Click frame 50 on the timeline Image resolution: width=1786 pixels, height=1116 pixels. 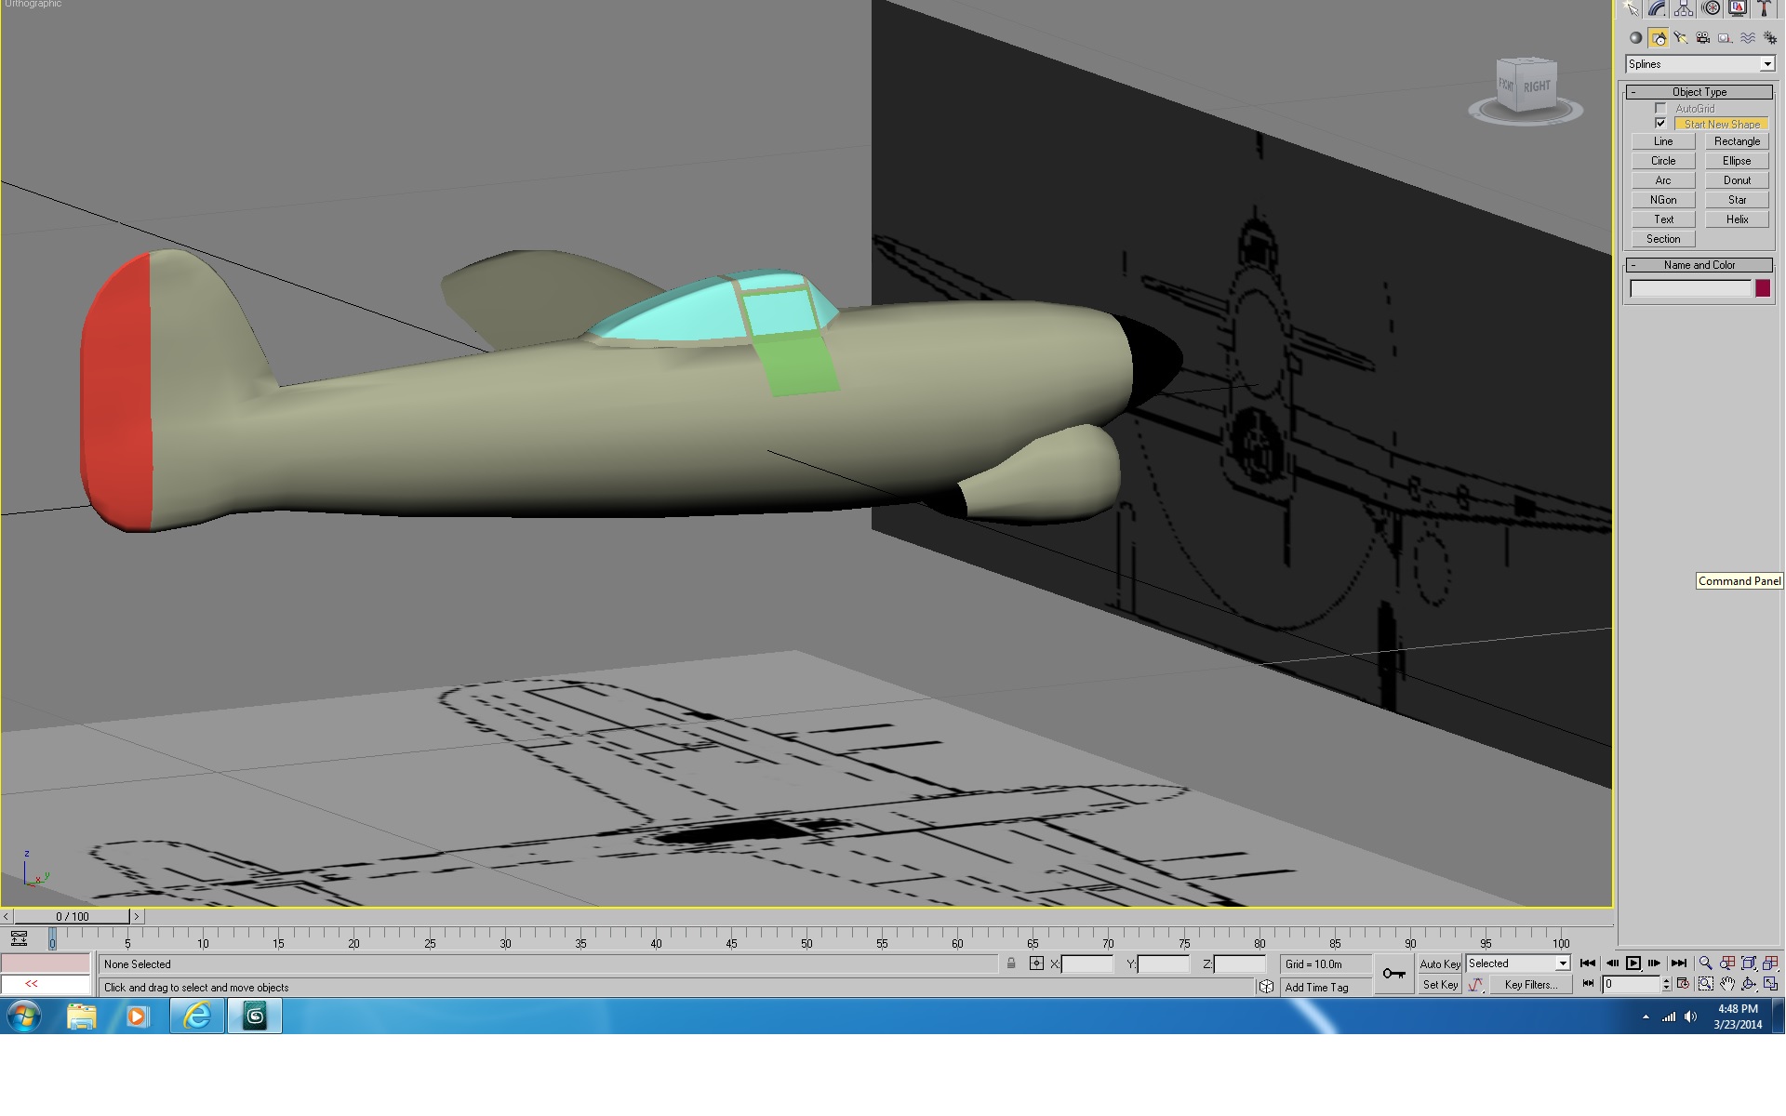coord(806,939)
